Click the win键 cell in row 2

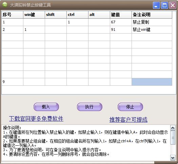[34, 29]
